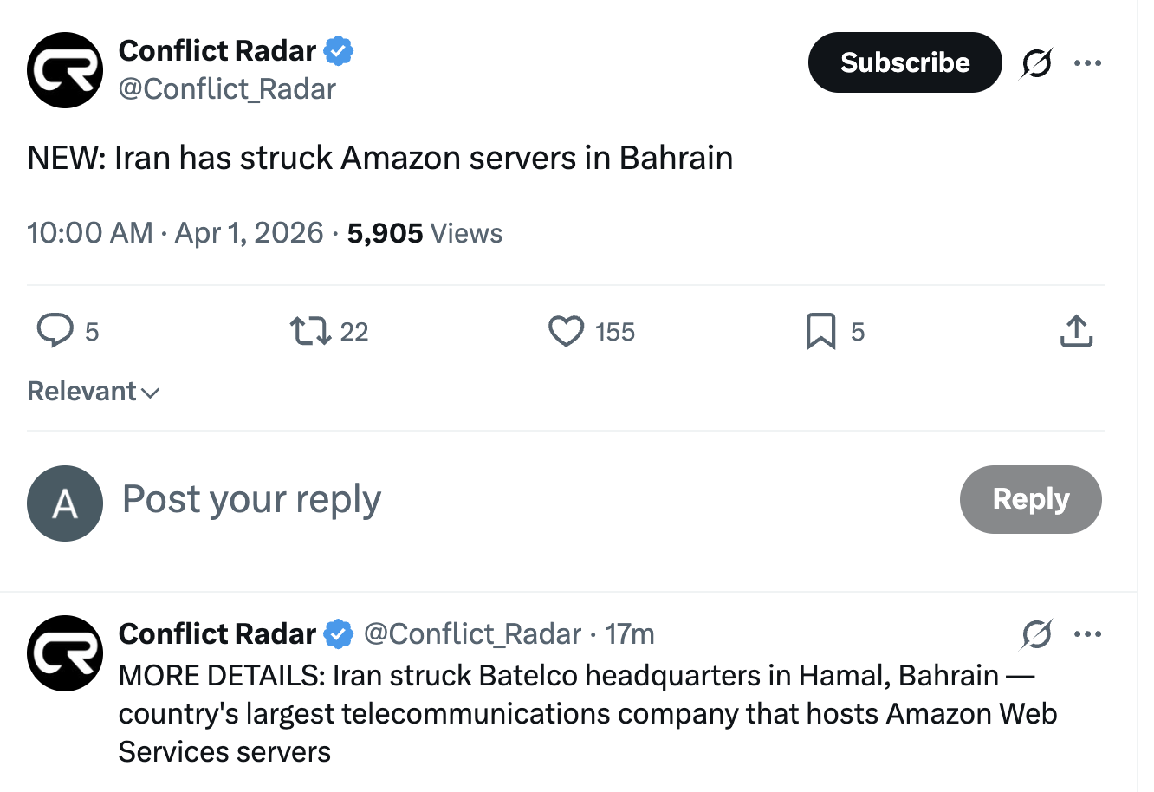
Task: Open the more options menu on main post
Action: pos(1087,63)
